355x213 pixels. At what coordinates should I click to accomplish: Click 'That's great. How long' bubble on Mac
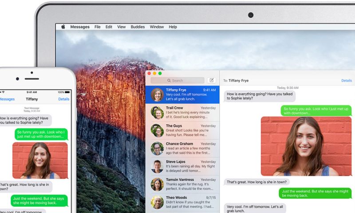click(x=257, y=182)
